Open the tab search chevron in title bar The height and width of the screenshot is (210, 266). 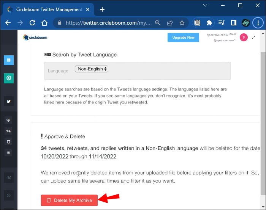(x=205, y=5)
